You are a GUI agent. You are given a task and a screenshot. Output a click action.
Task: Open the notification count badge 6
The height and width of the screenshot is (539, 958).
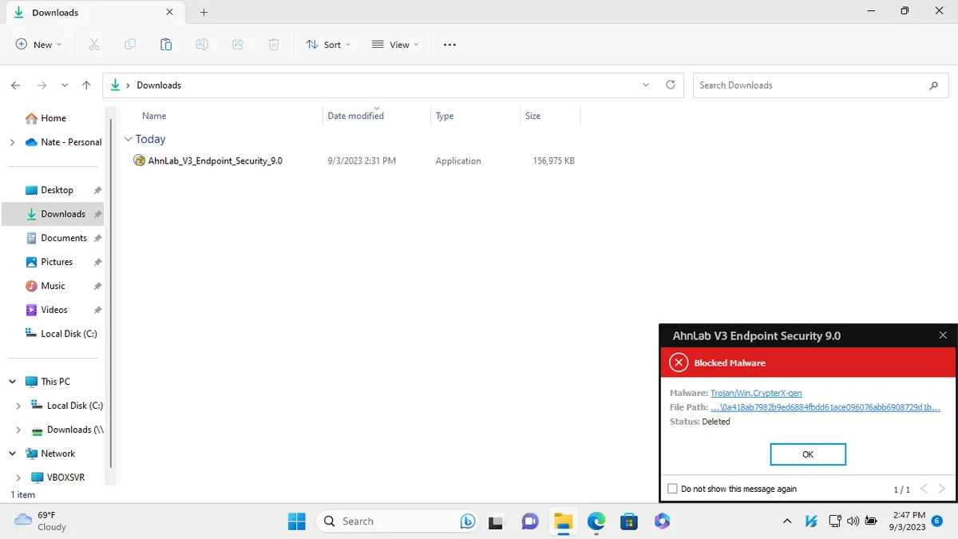(x=936, y=521)
